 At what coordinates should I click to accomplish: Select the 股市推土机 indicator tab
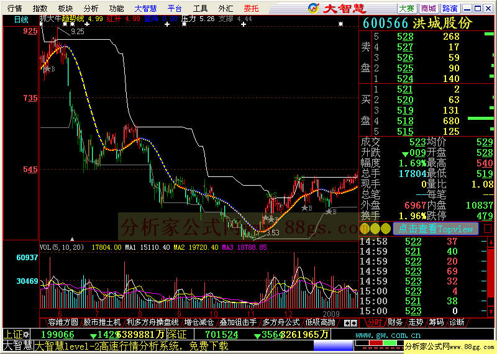102,322
